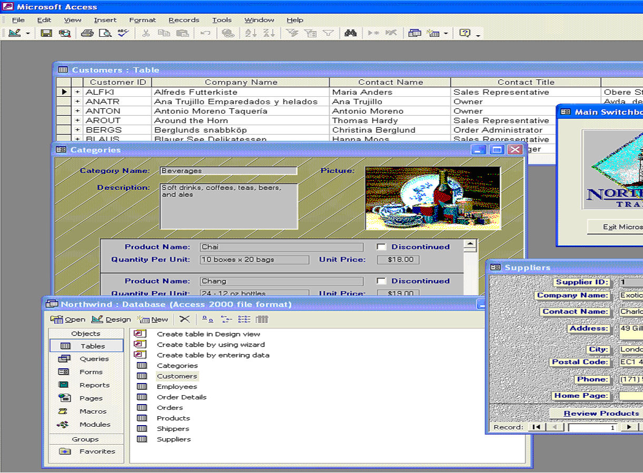Open the Format menu
This screenshot has height=473, width=643.
143,20
